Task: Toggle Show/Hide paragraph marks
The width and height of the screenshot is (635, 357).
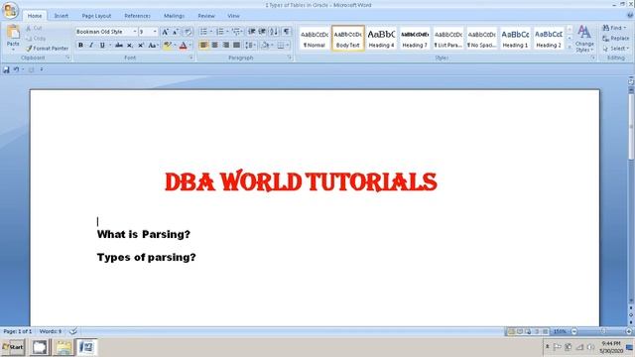Action: click(x=287, y=32)
